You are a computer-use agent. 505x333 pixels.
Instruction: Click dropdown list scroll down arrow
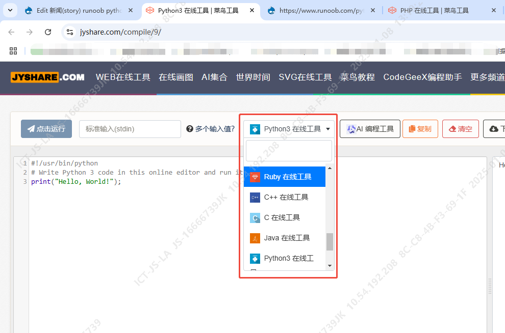330,266
